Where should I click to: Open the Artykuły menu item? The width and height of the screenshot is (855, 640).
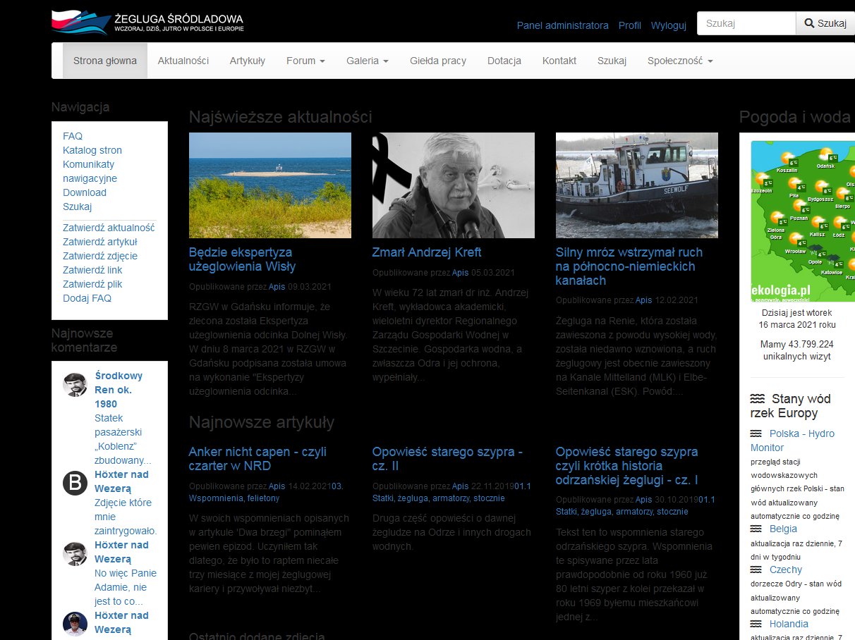coord(248,61)
